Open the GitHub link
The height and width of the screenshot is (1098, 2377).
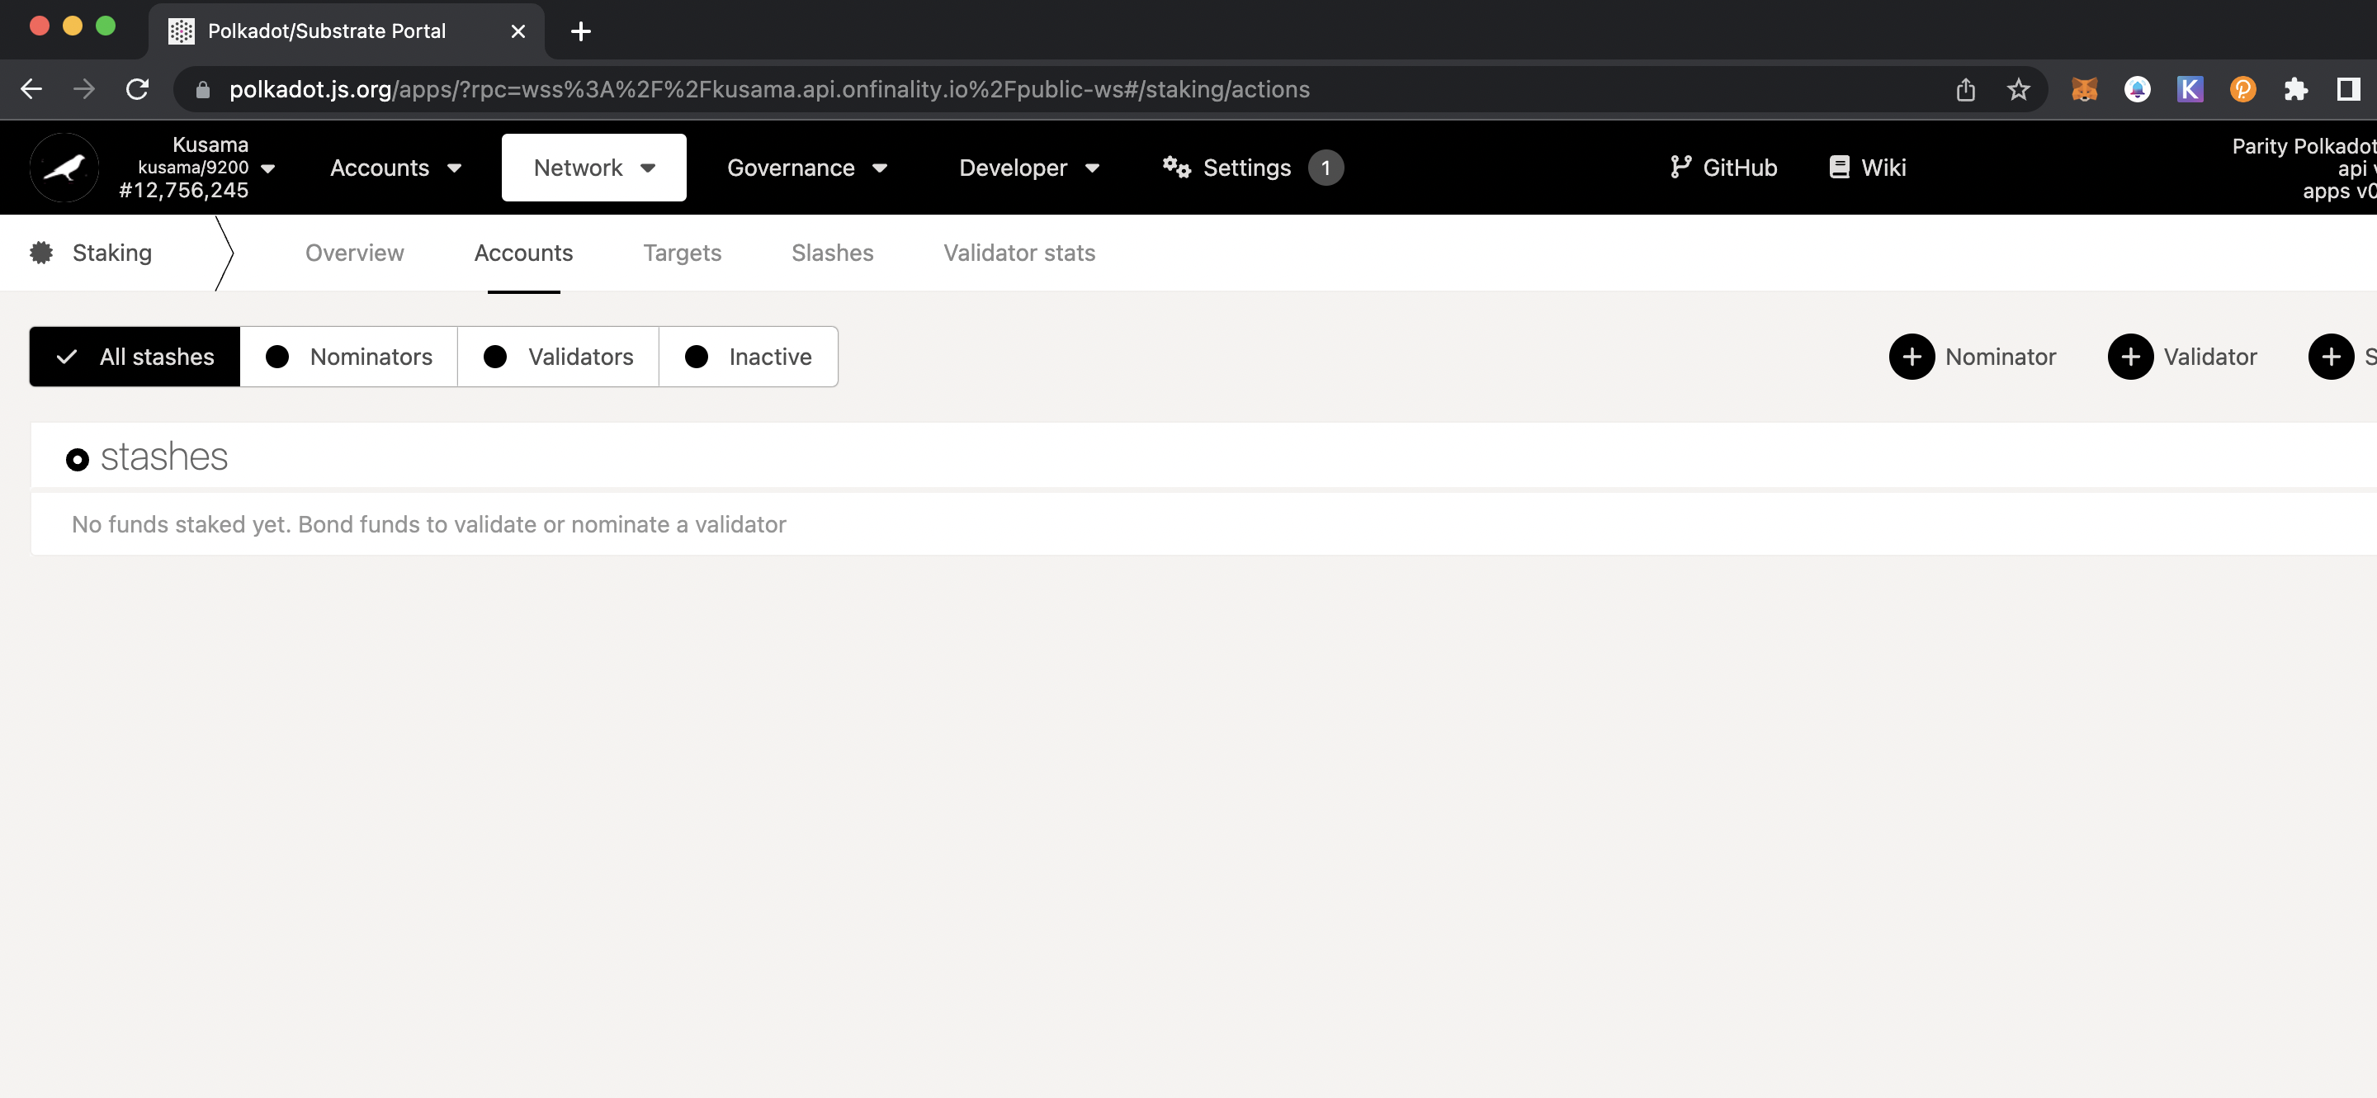pyautogui.click(x=1722, y=168)
